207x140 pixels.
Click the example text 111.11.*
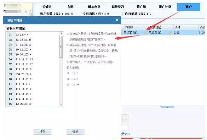pos(72,79)
